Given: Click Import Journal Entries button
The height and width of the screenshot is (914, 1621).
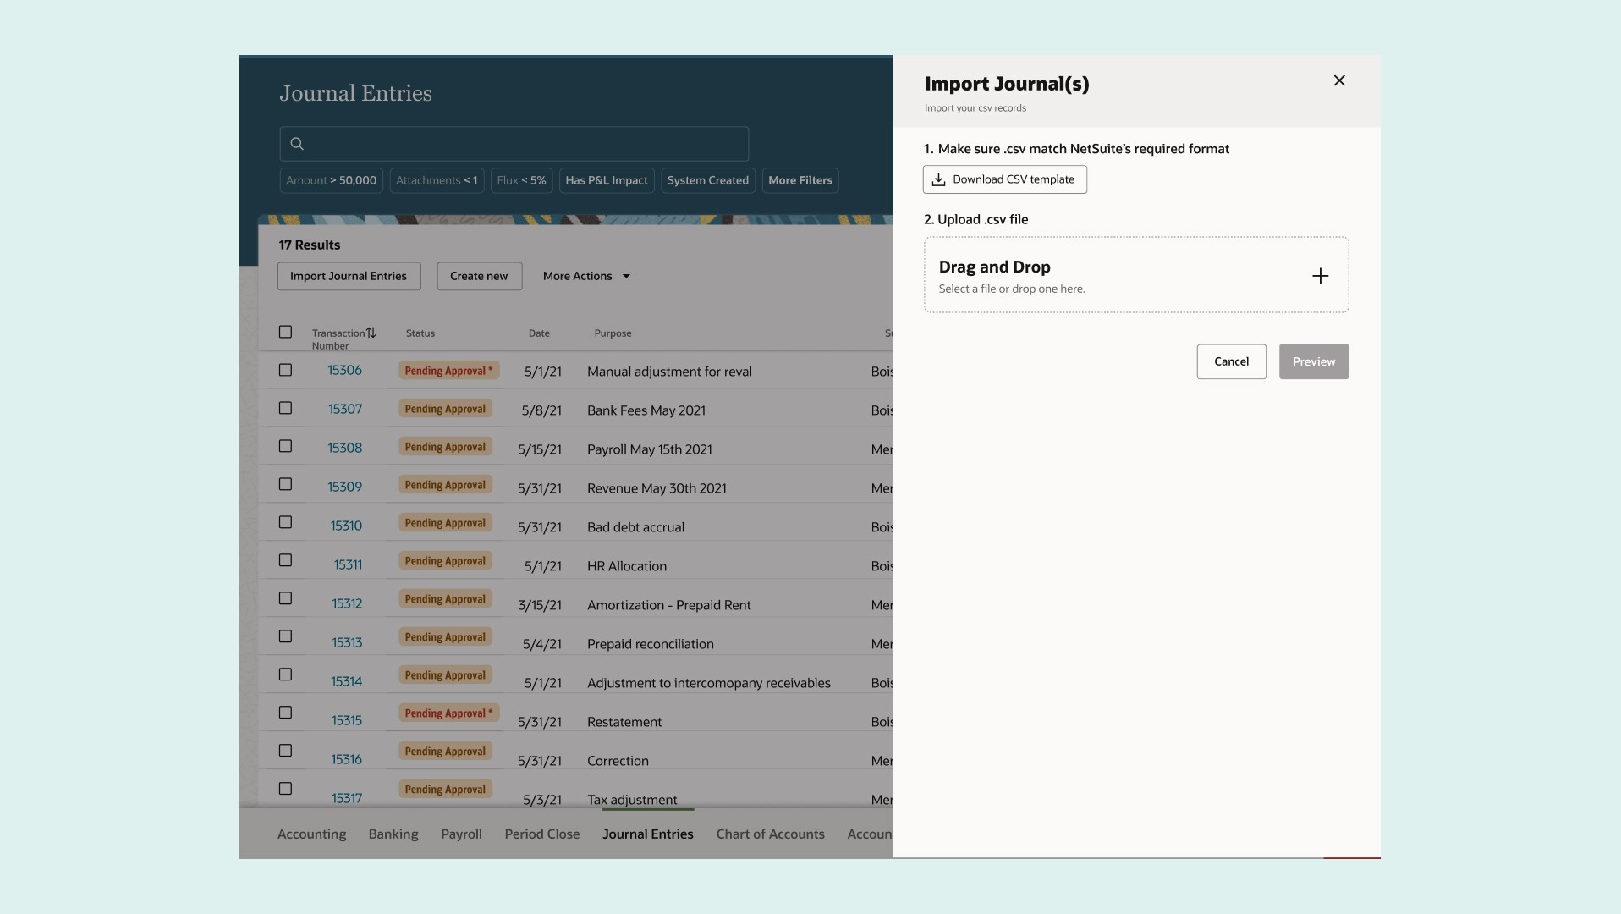Looking at the screenshot, I should pos(349,276).
